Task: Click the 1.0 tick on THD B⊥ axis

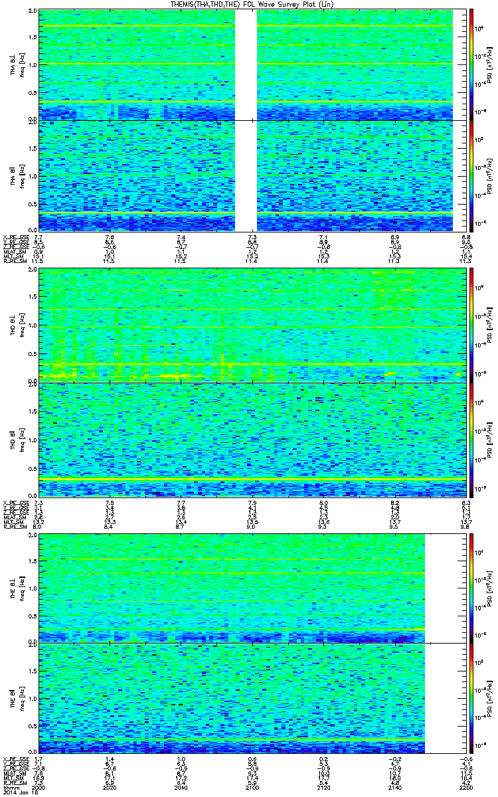Action: point(33,327)
